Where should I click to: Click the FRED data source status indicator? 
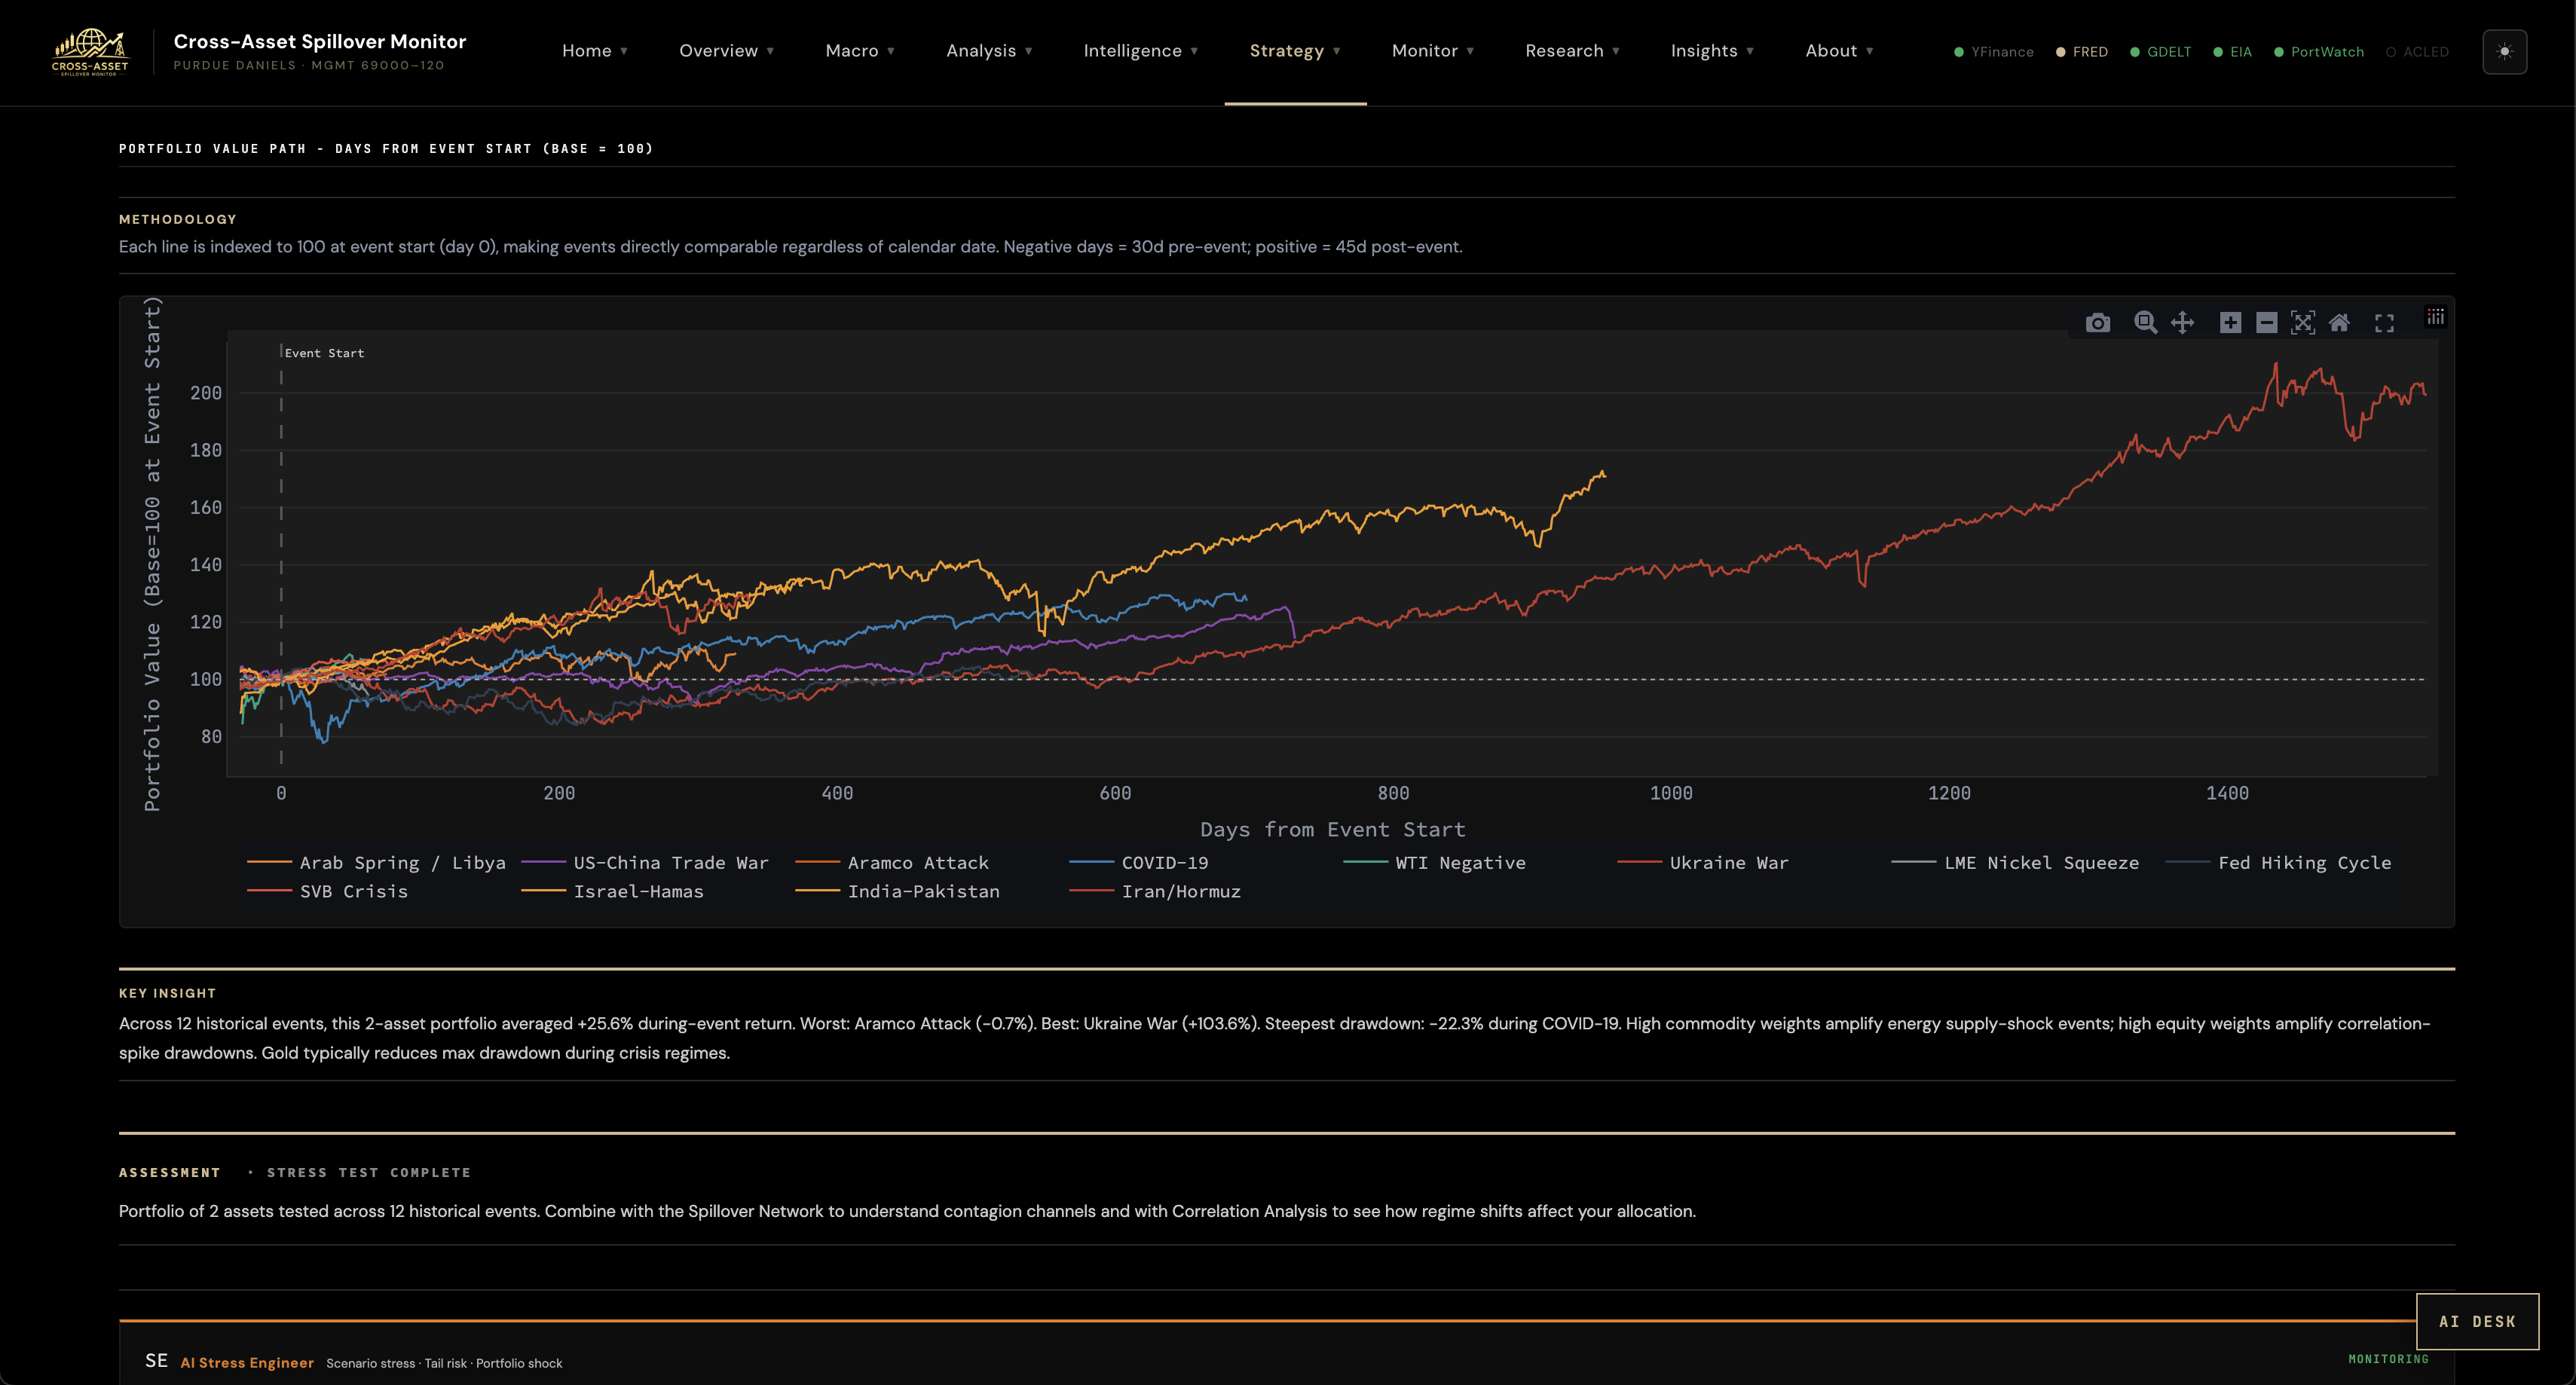pos(2082,52)
